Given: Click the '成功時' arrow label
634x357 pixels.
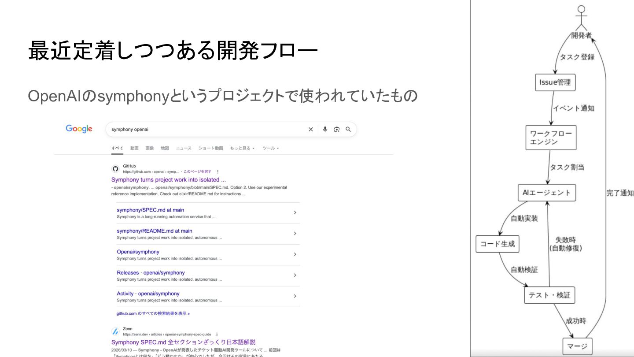Looking at the screenshot, I should coord(576,320).
